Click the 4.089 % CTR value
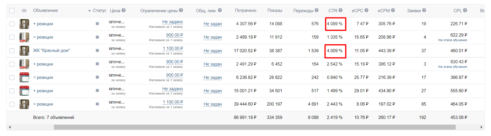The image size is (491, 136). pyautogui.click(x=335, y=24)
